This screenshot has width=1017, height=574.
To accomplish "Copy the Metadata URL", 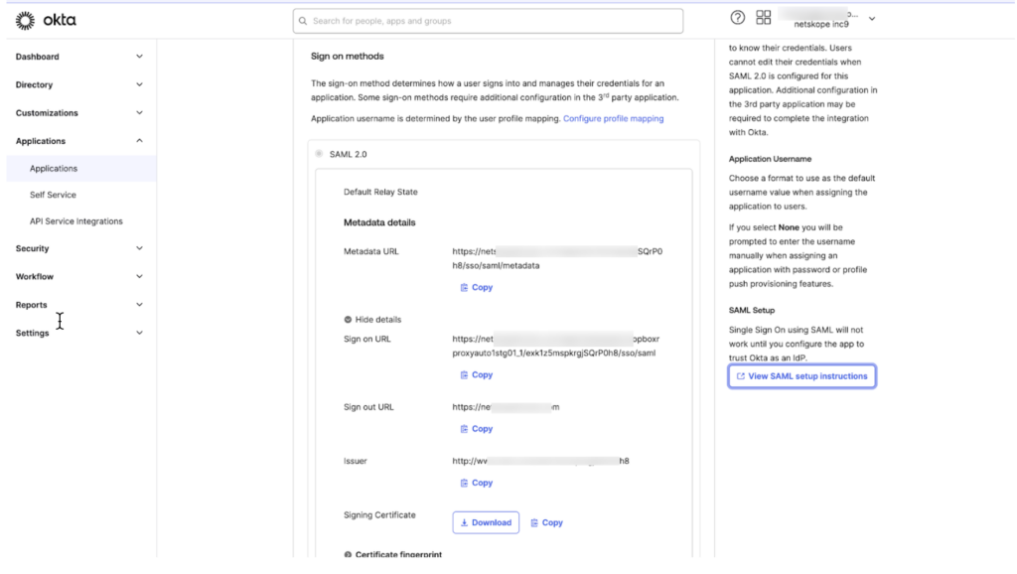I will click(x=476, y=287).
